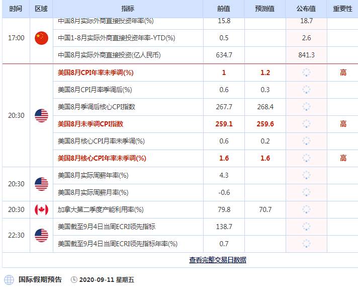Image resolution: width=358 pixels, height=289 pixels.
Task: Click the 国际假期预告 heading
Action: point(40,279)
